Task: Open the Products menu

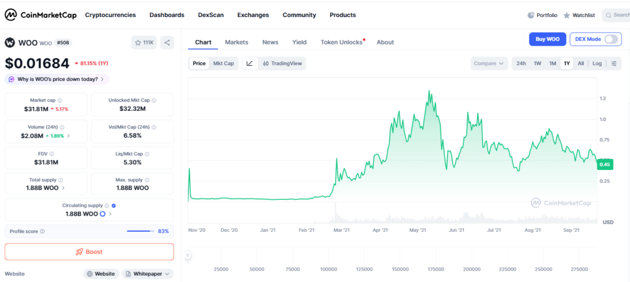Action: click(342, 15)
